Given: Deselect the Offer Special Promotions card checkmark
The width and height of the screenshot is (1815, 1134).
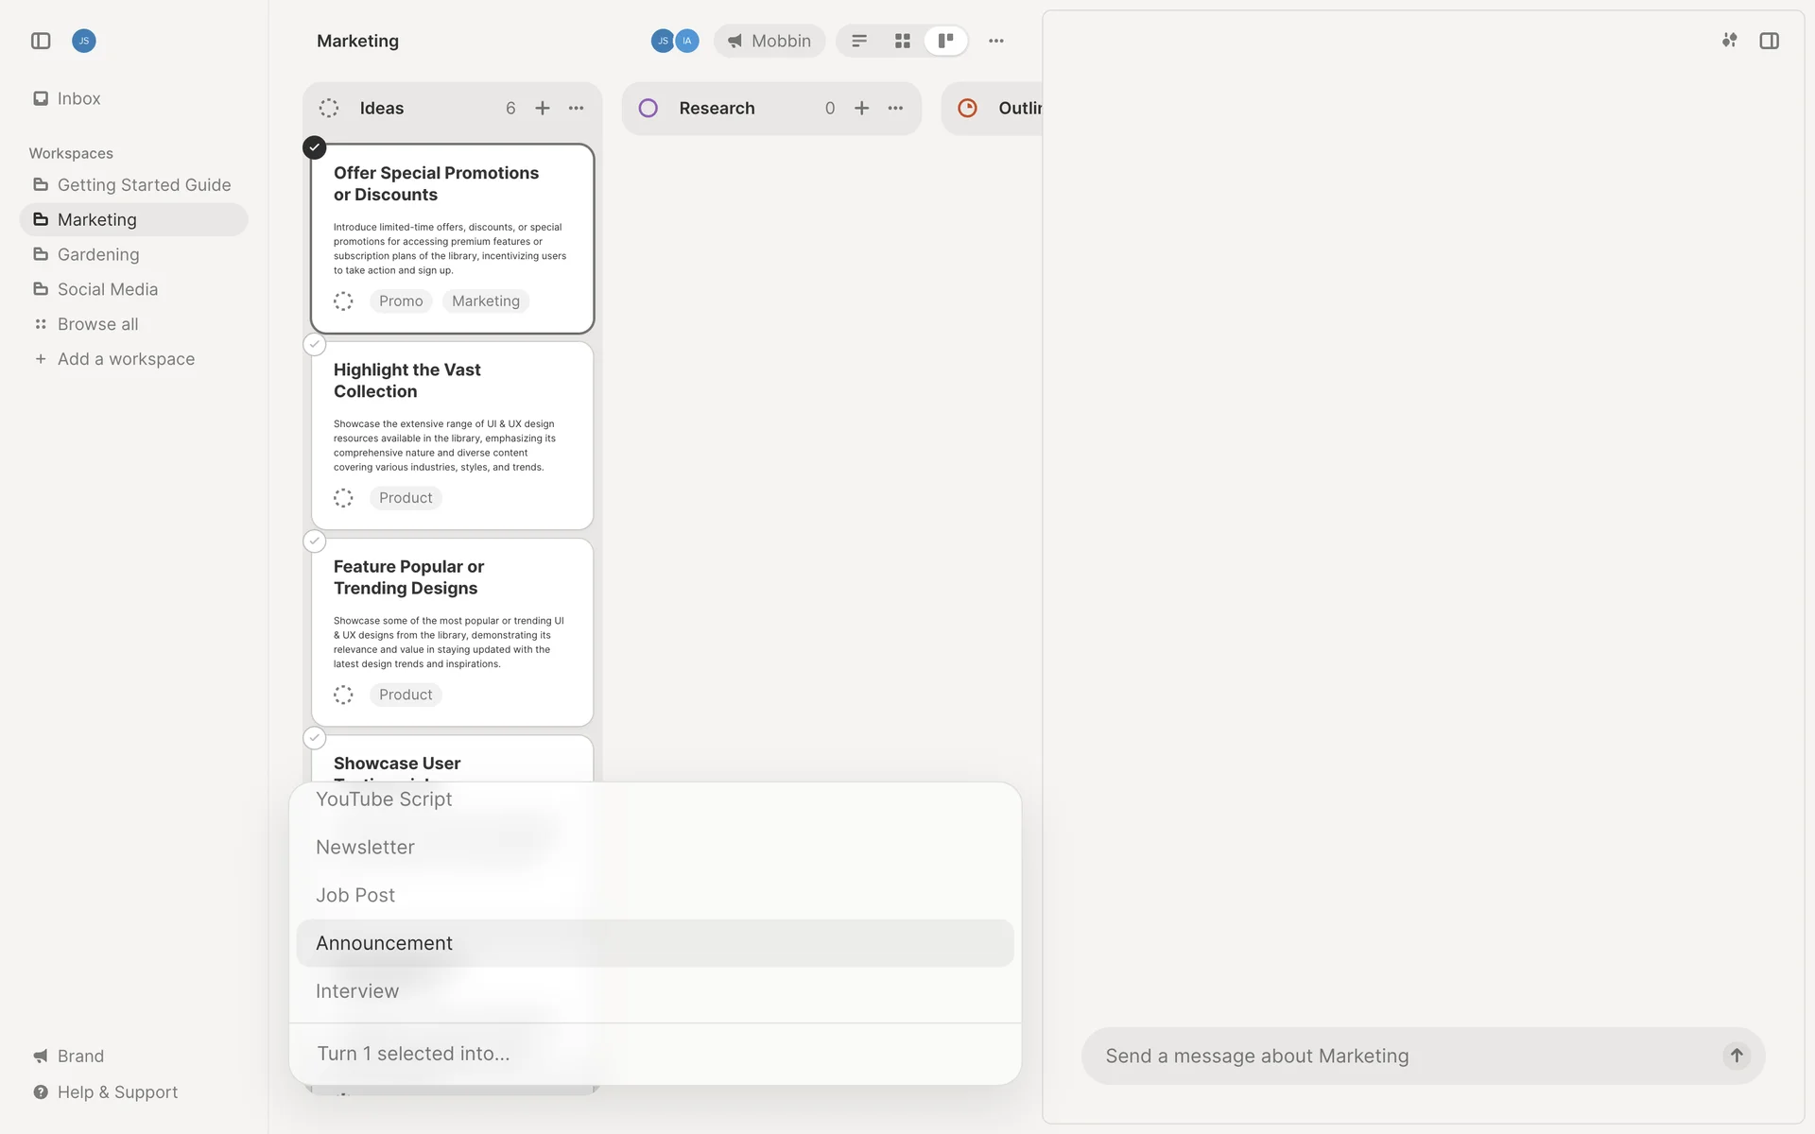Looking at the screenshot, I should point(315,148).
